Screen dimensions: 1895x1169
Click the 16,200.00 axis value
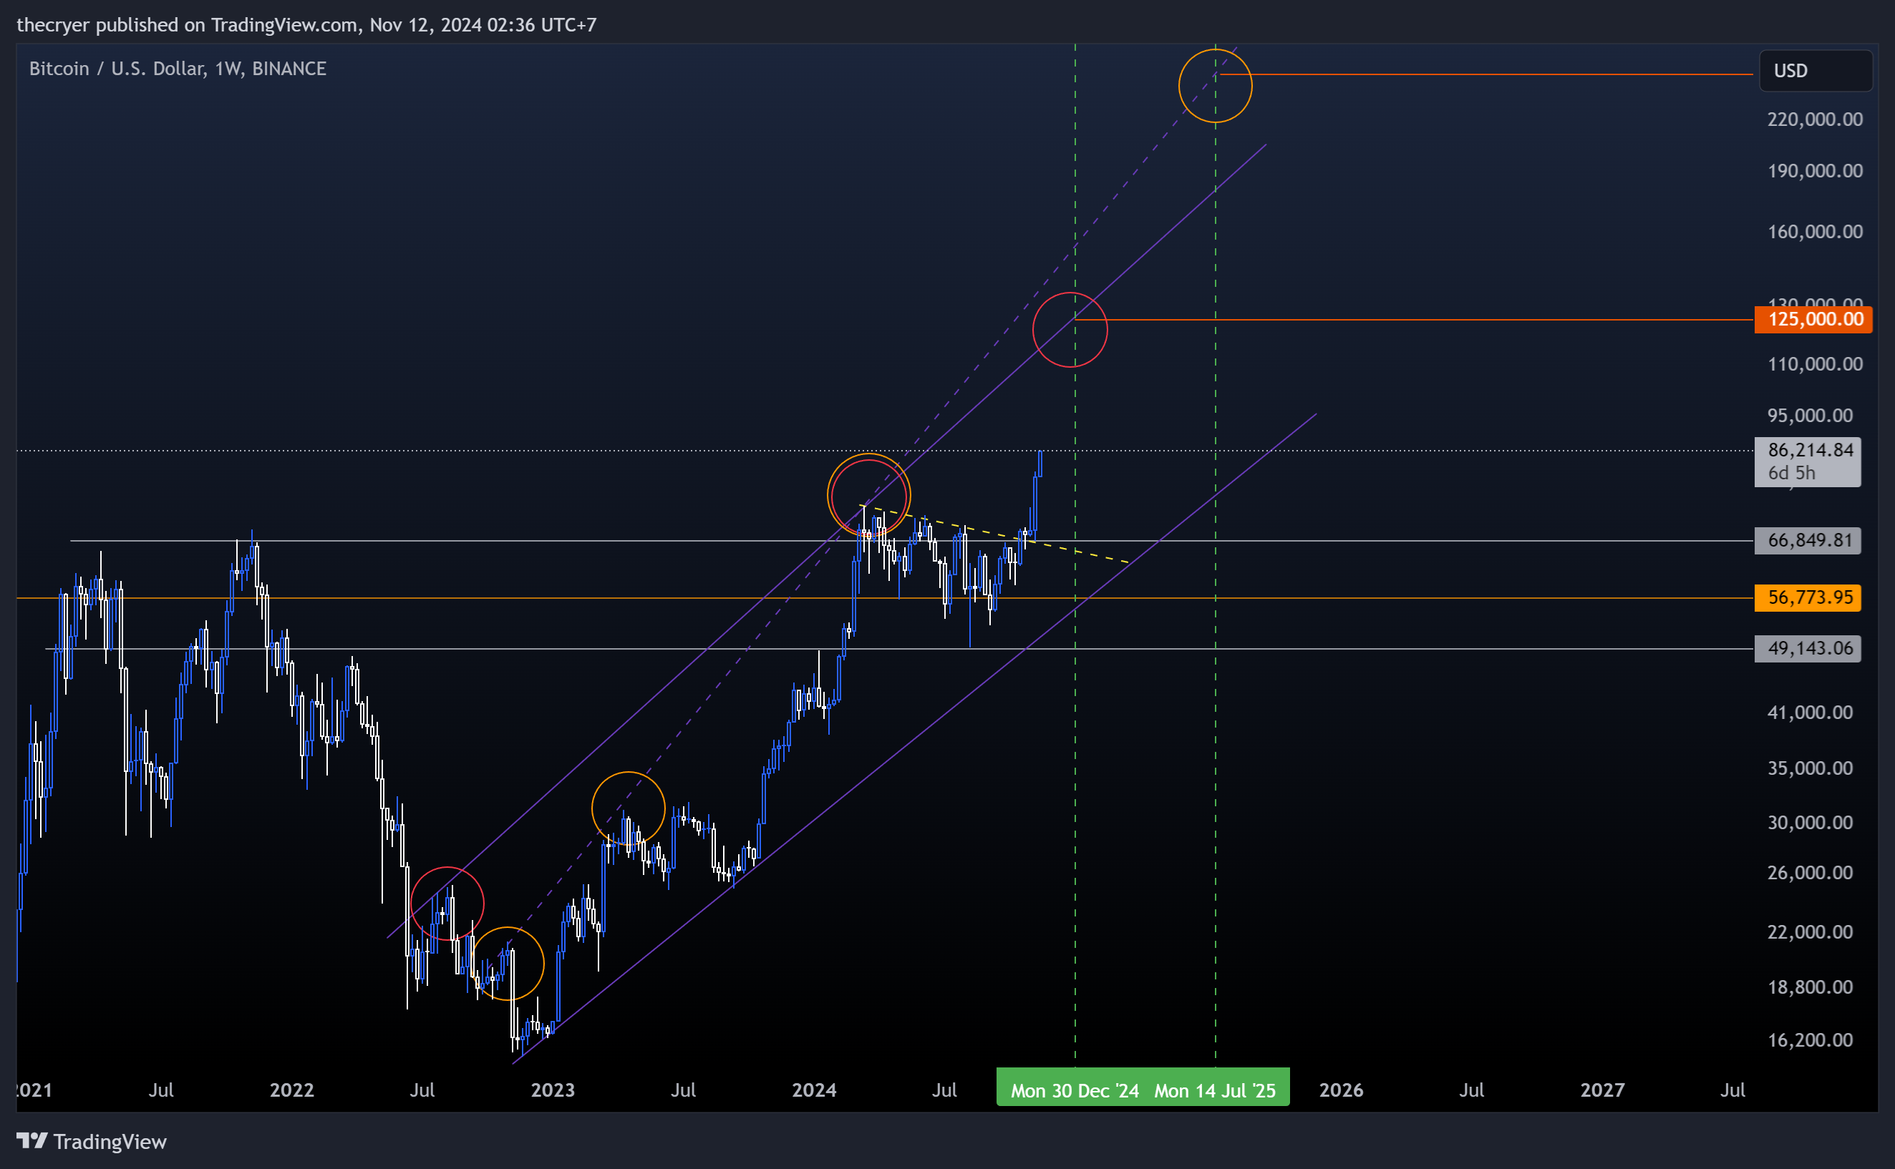(1810, 1041)
